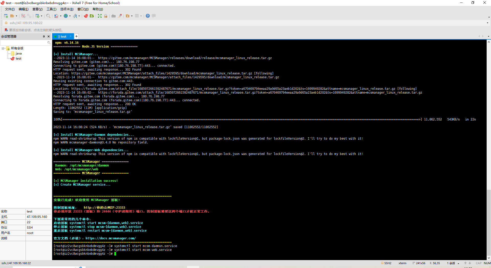The height and width of the screenshot is (268, 491).
Task: Collapse the 所有会话 session tree
Action: pyautogui.click(x=3, y=48)
